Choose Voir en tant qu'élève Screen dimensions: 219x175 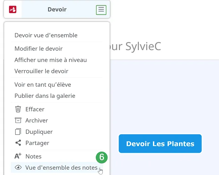point(43,85)
